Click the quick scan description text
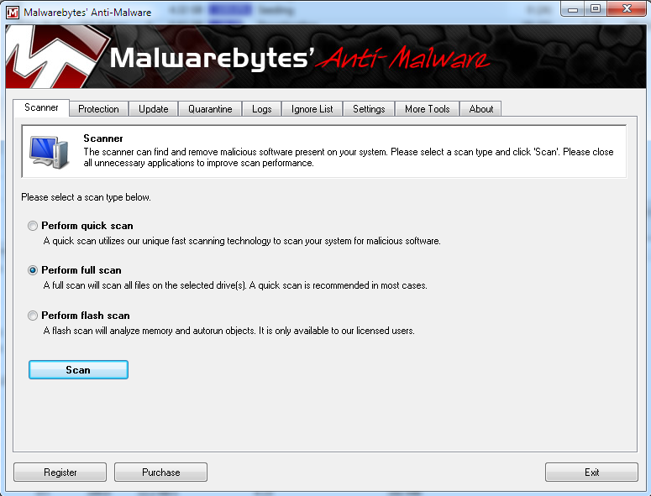Viewport: 651px width, 496px height. pyautogui.click(x=242, y=241)
